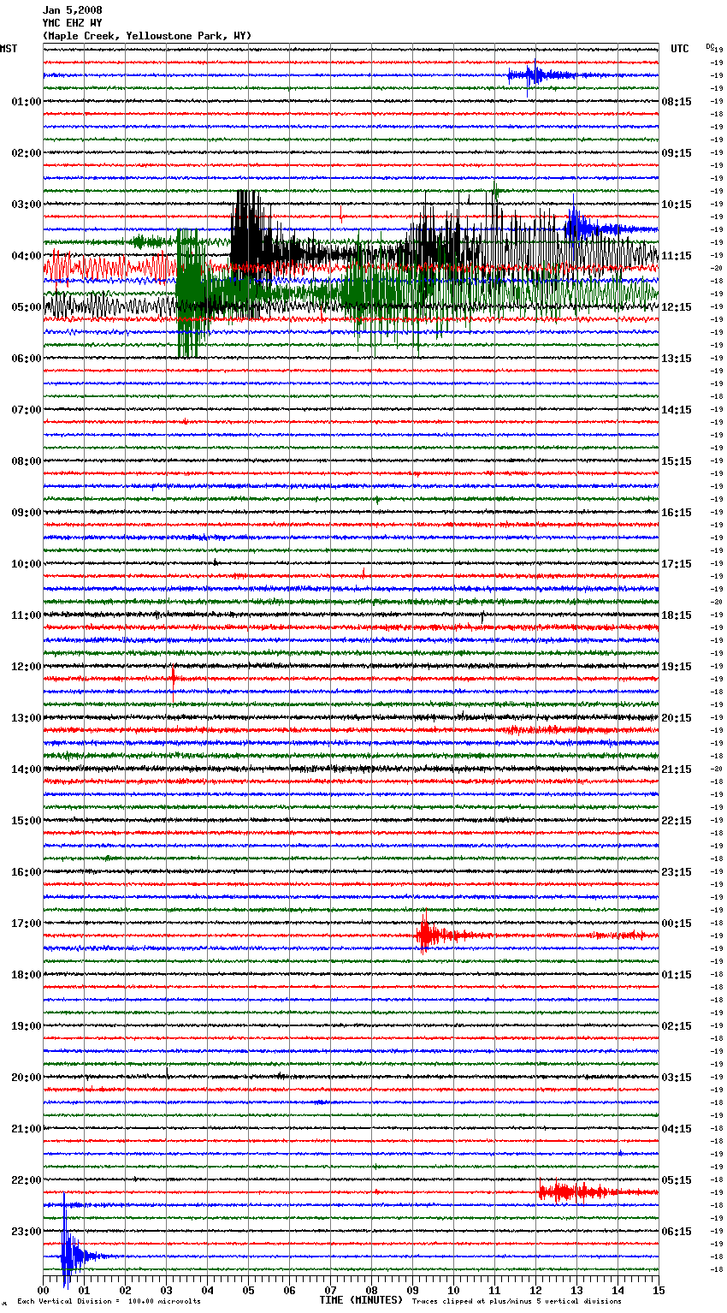Click the 02:15 UTC time label
This screenshot has height=1313, width=727.
677,1026
